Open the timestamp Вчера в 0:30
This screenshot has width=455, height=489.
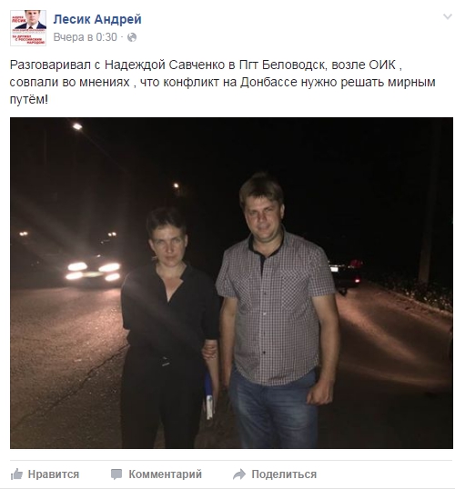click(85, 37)
